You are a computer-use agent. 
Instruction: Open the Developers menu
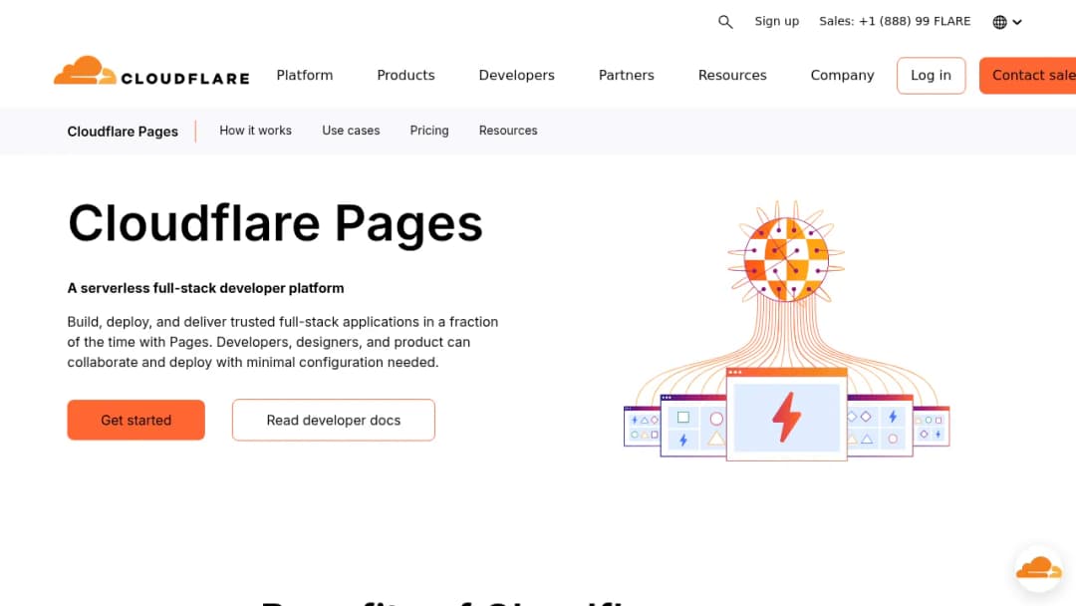(x=517, y=75)
